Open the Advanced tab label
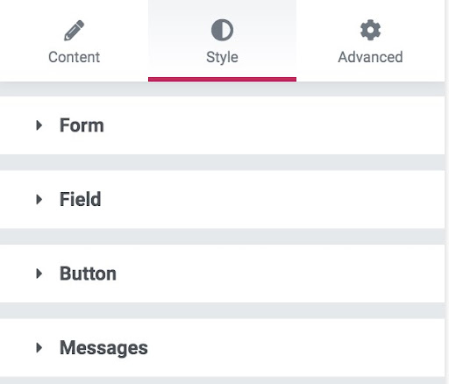This screenshot has width=449, height=384. click(x=370, y=57)
